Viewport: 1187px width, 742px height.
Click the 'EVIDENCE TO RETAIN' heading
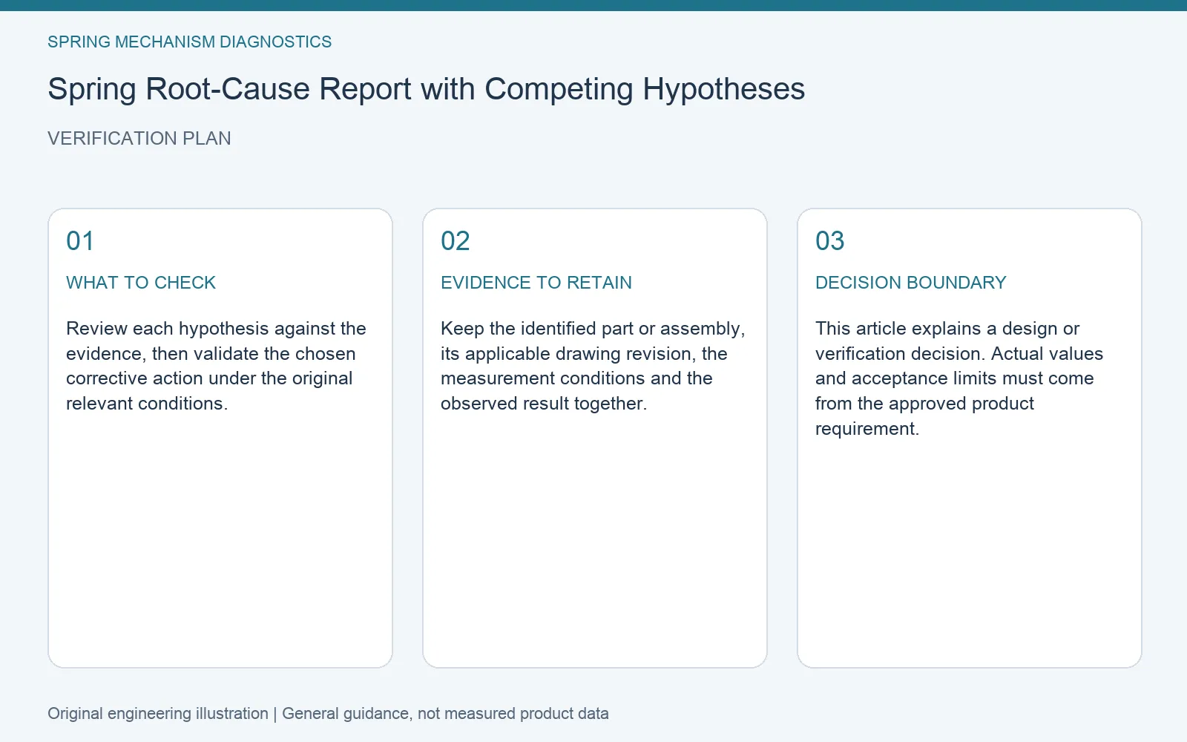tap(536, 283)
